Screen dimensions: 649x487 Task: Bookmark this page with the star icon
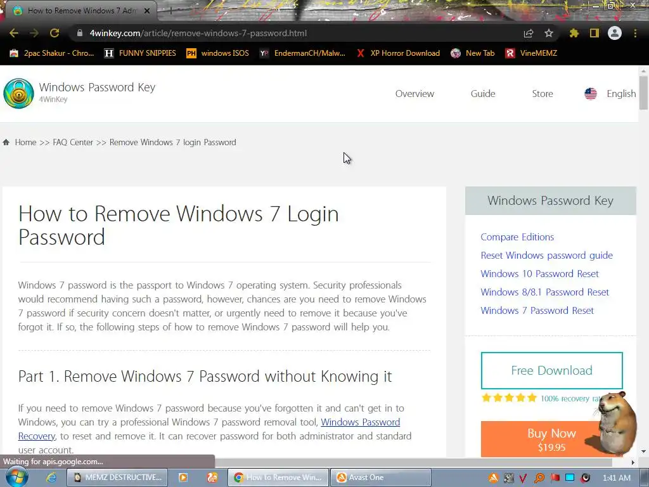click(548, 33)
